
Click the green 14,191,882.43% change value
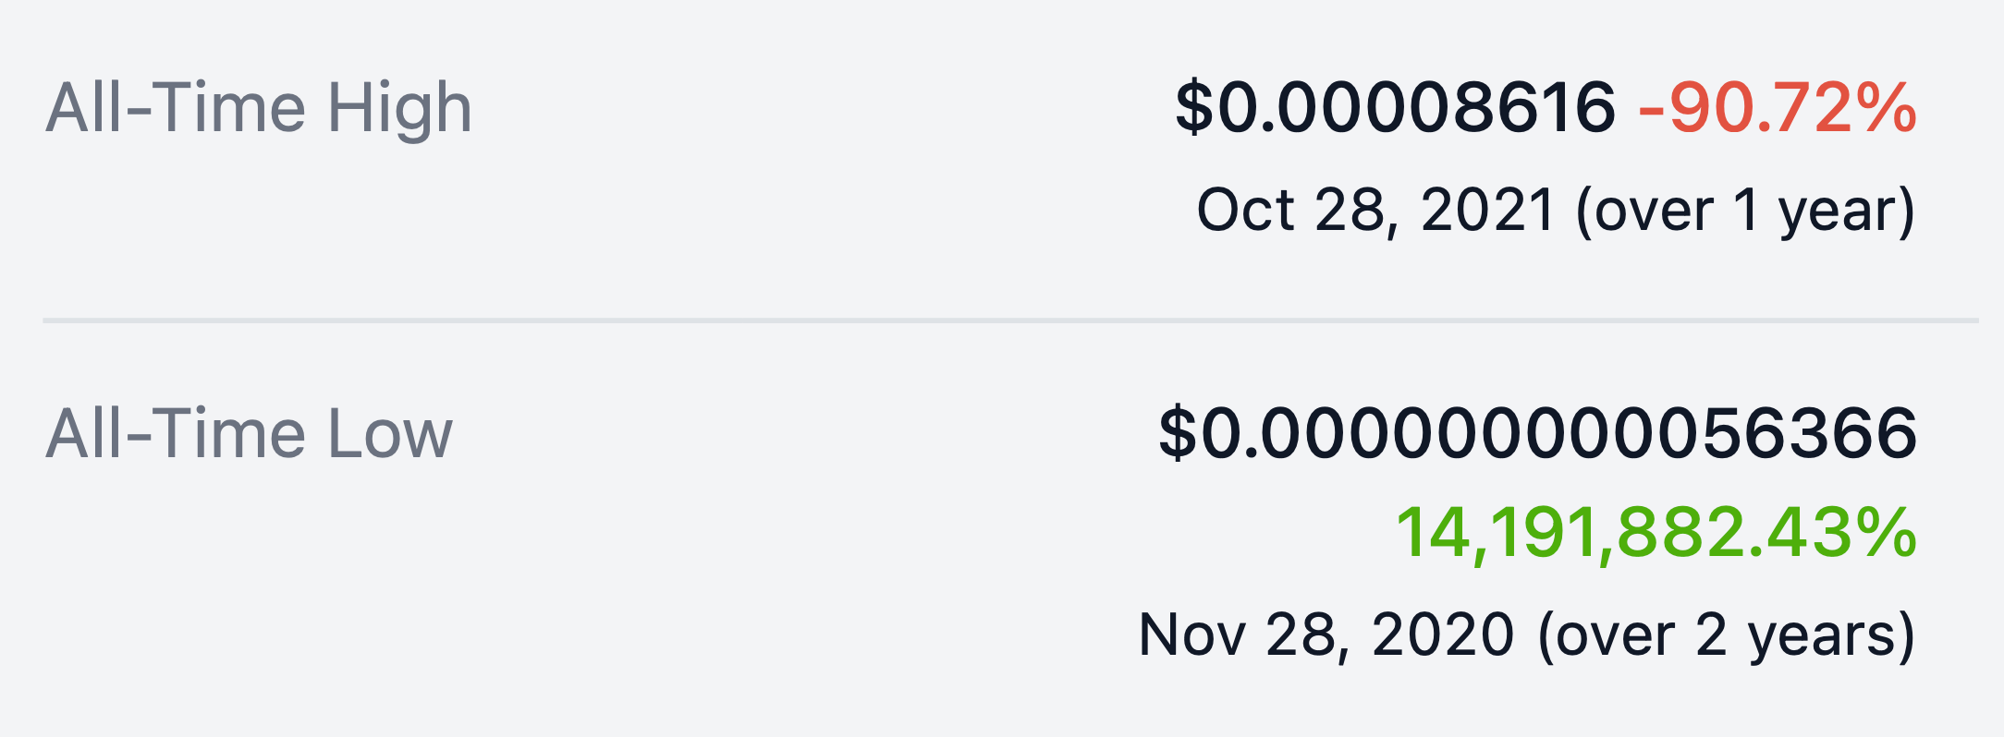point(1656,533)
